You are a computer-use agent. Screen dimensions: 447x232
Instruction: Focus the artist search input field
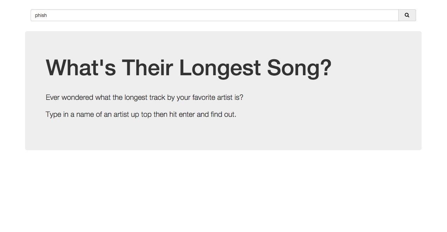pyautogui.click(x=215, y=15)
